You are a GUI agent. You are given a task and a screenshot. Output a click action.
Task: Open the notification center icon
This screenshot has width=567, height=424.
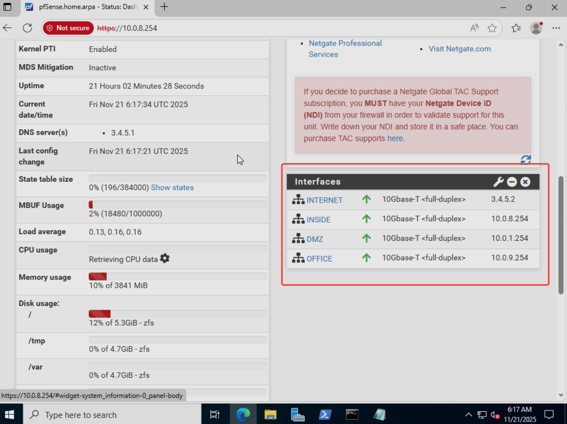click(549, 415)
